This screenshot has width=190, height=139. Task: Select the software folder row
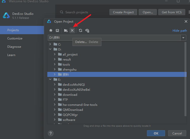tap(117, 120)
